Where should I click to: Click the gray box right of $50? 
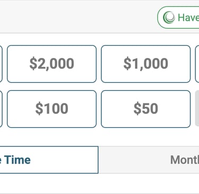[197, 108]
